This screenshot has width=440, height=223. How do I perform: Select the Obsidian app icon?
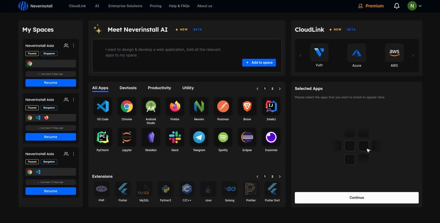point(150,137)
